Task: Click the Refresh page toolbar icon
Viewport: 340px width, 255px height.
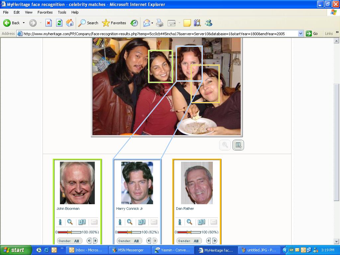Action: point(59,23)
